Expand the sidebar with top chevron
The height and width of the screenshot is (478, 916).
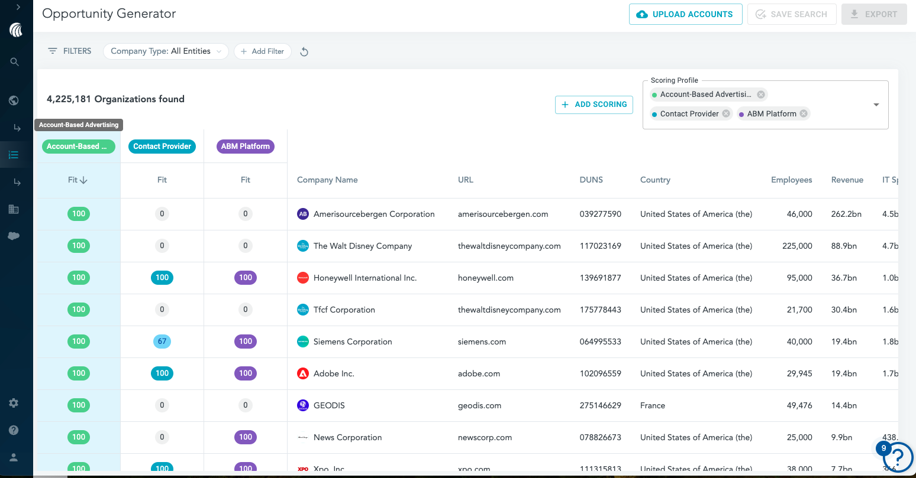pyautogui.click(x=18, y=7)
